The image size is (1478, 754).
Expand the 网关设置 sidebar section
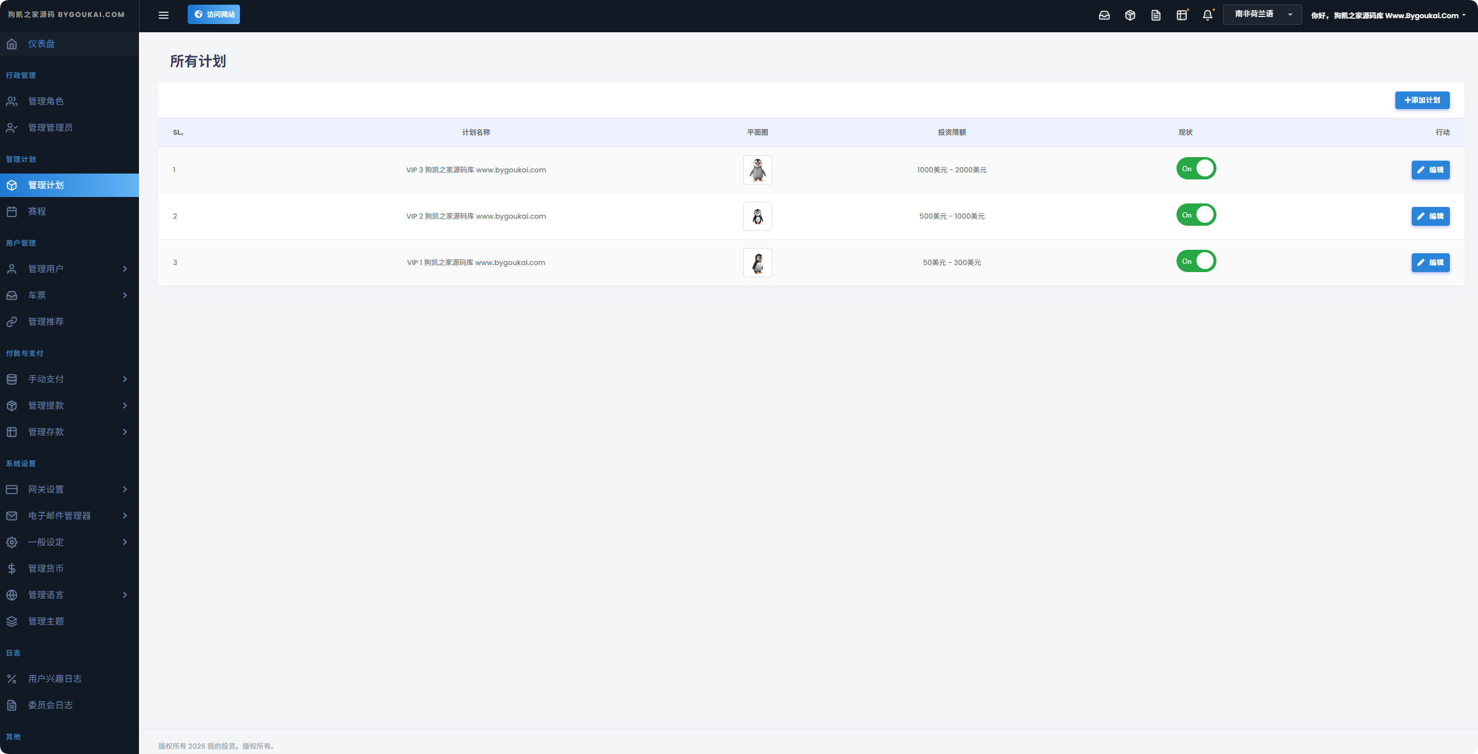[69, 489]
